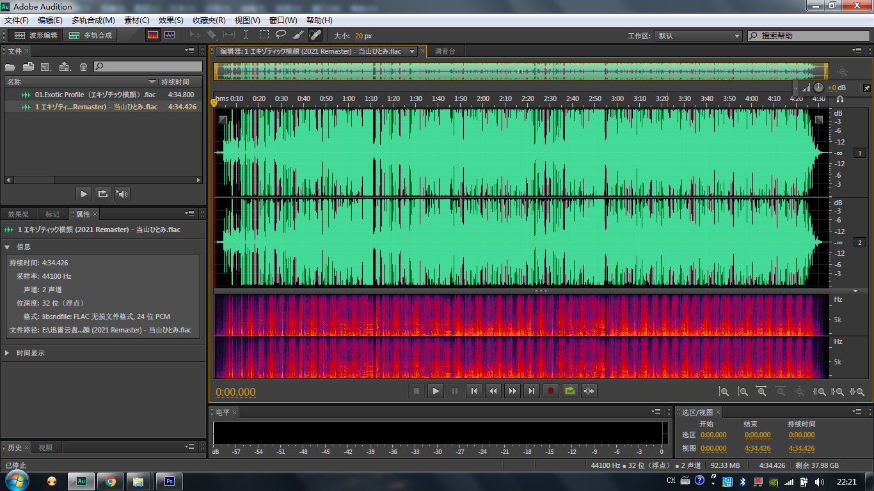Viewport: 874px width, 491px height.
Task: Click Zoom In Time icon
Action: pyautogui.click(x=761, y=391)
